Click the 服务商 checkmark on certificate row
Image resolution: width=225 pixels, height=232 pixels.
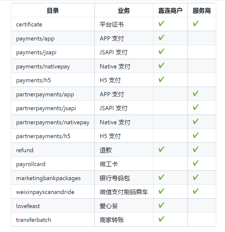[195, 24]
